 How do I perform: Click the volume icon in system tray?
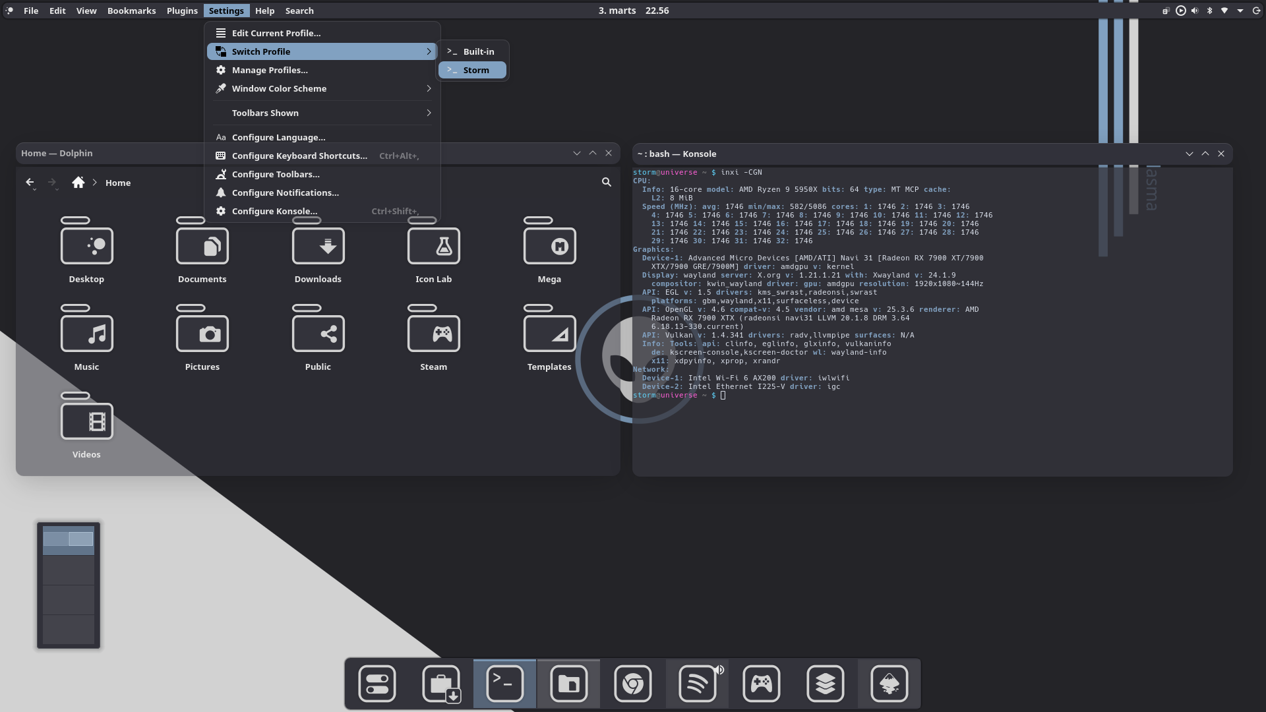point(1195,11)
